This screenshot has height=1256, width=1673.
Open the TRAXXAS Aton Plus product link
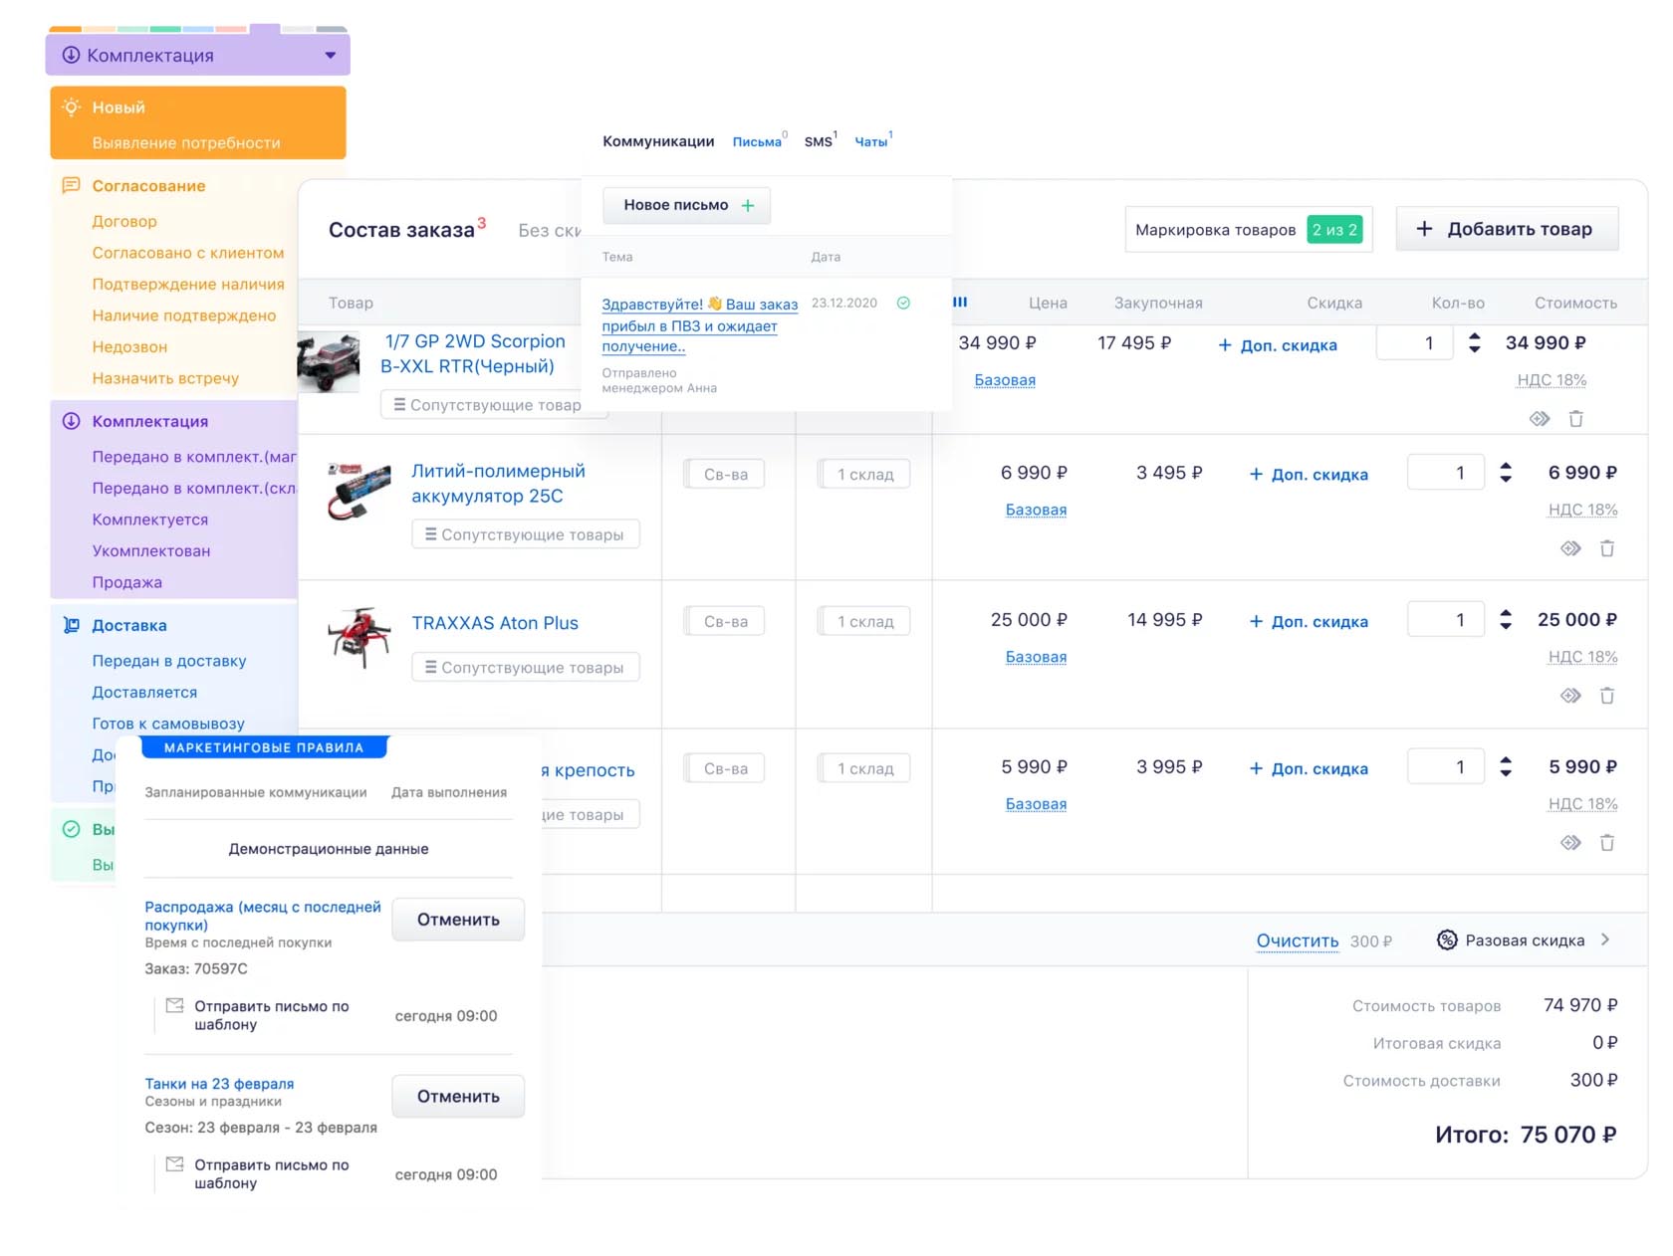point(495,623)
